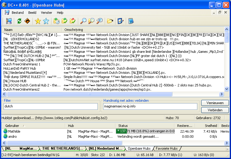This screenshot has height=159, width=231.
Task: Click the transfer list horizontal scrollbar thumb
Action: coord(65,143)
